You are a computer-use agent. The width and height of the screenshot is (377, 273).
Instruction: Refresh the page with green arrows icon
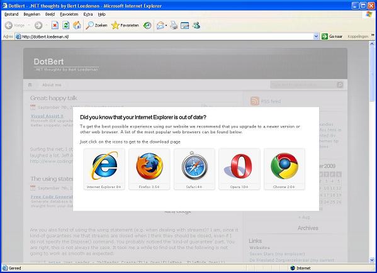pos(66,25)
